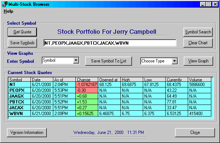The height and width of the screenshot is (143, 220).
Task: Select the JAAGX symbol cell
Action: pyautogui.click(x=19, y=96)
